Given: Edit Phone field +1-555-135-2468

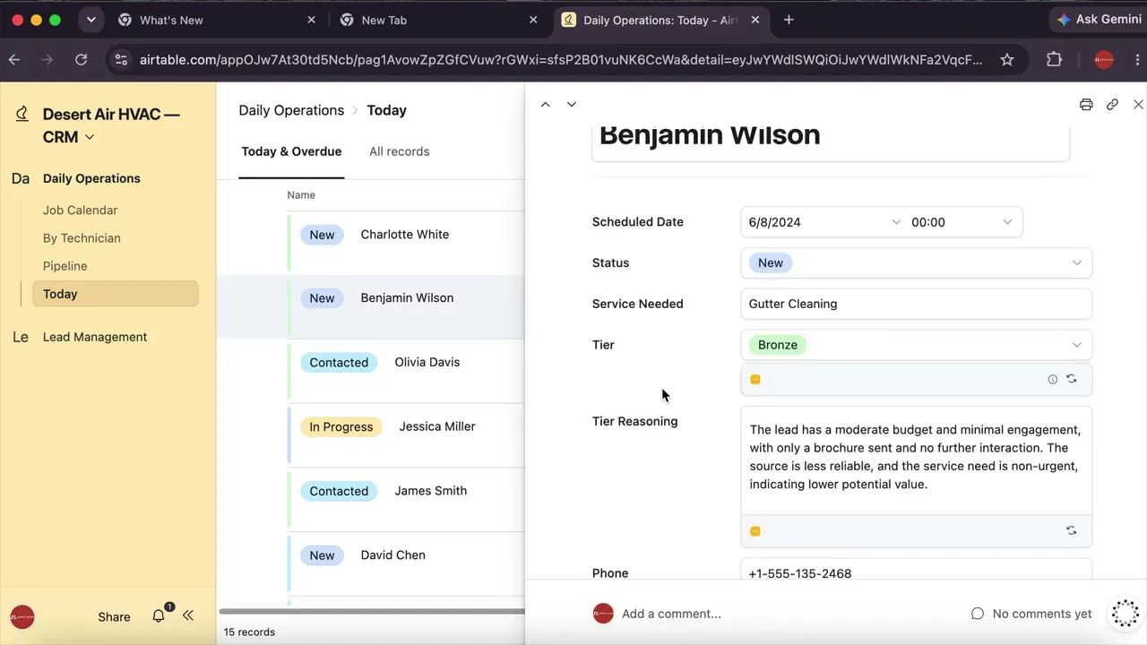Looking at the screenshot, I should (x=916, y=572).
